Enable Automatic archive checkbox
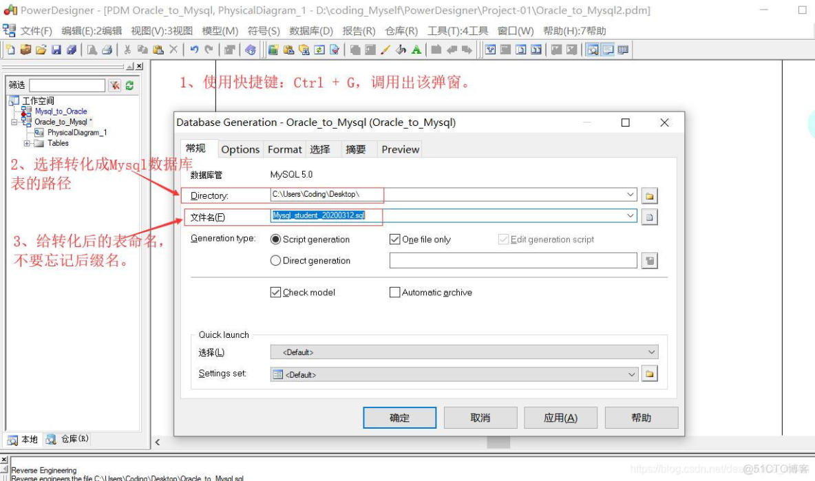Screen dimensions: 815x481 pyautogui.click(x=394, y=292)
